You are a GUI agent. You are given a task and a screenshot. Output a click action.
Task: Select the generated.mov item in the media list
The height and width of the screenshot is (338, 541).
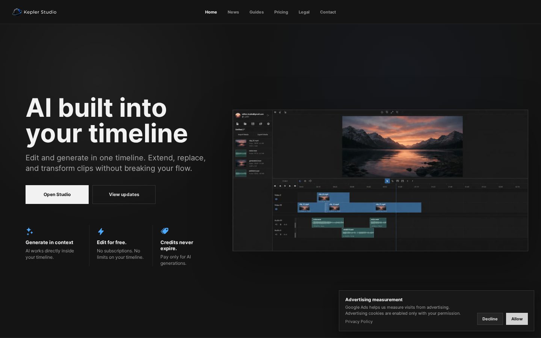click(253, 163)
